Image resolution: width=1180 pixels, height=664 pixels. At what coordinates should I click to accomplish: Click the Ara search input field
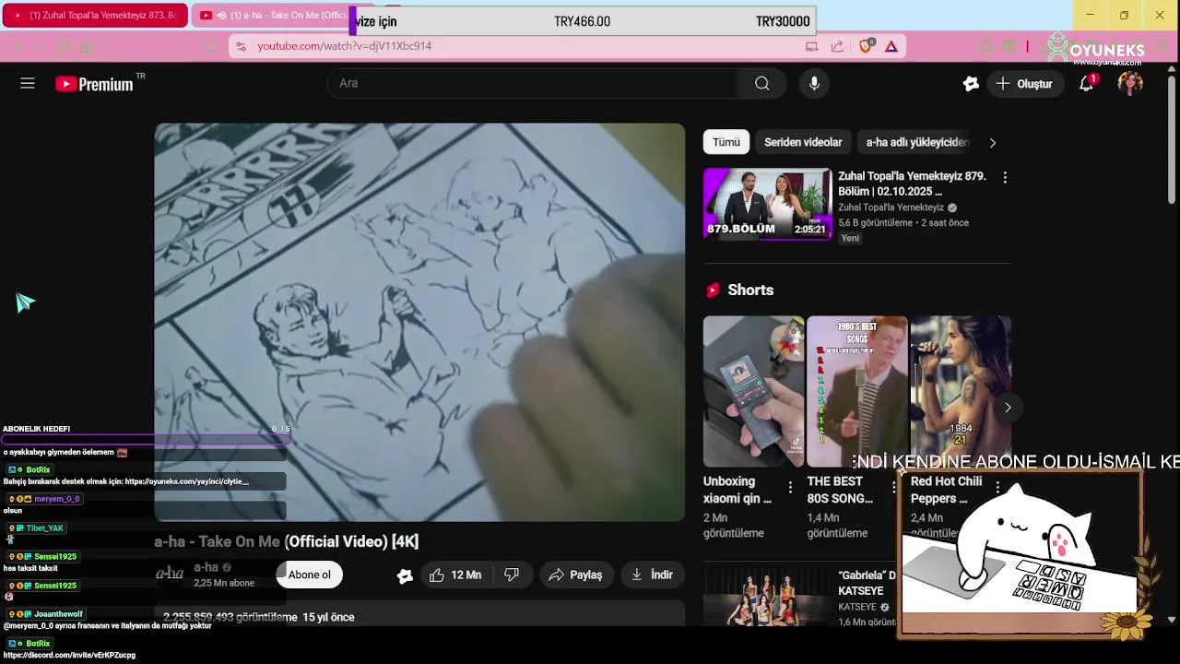[x=532, y=83]
